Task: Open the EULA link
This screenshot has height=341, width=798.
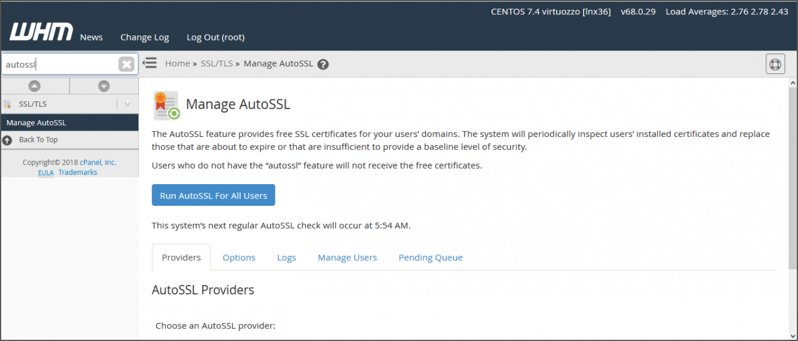Action: tap(46, 172)
